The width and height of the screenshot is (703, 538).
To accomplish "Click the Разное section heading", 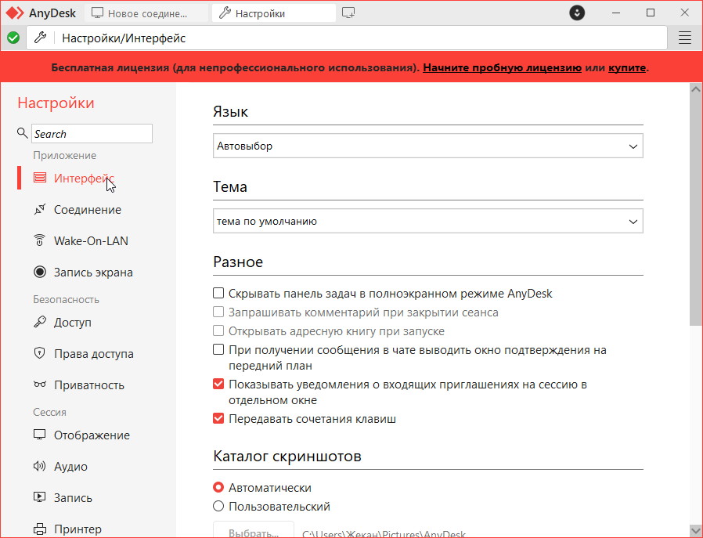I will pos(238,262).
